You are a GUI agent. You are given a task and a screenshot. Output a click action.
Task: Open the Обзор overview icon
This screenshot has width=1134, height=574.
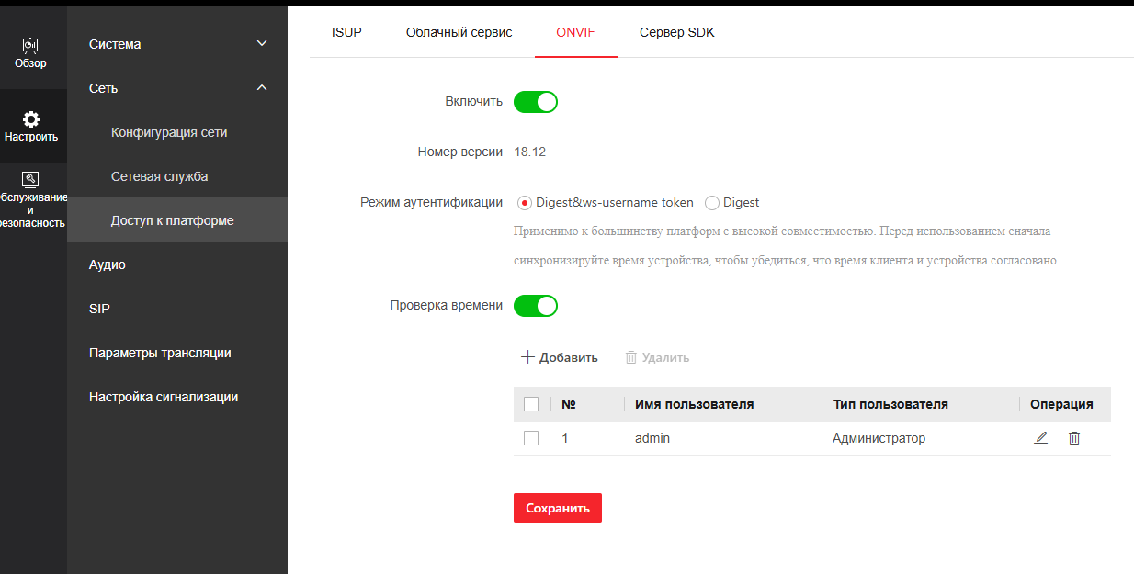(30, 45)
